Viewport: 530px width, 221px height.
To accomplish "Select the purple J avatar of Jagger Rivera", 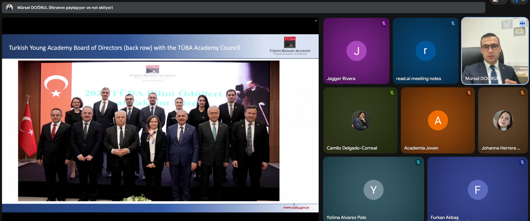I will click(x=356, y=51).
